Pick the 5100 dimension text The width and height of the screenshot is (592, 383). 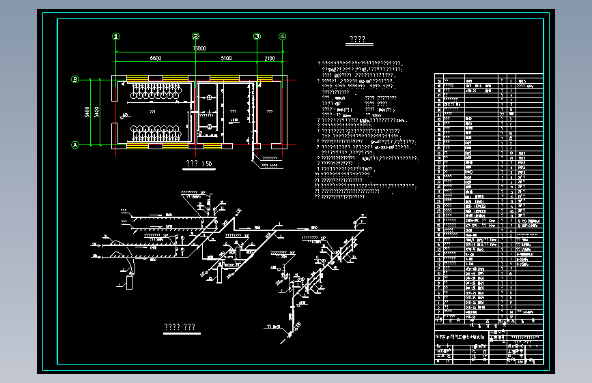[x=226, y=58]
